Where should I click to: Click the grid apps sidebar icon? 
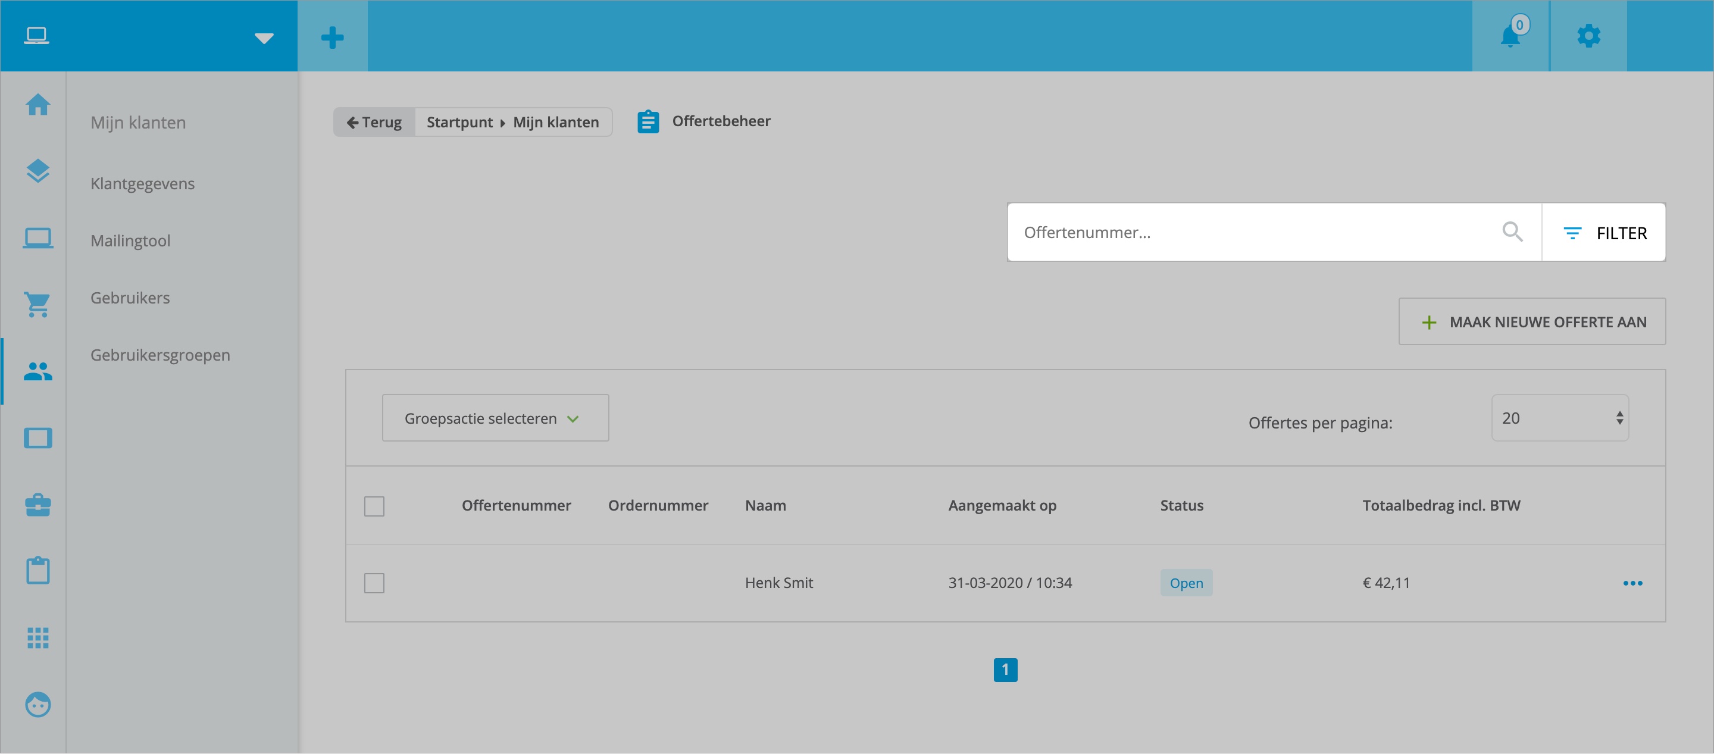(38, 637)
